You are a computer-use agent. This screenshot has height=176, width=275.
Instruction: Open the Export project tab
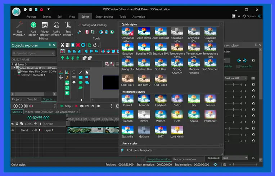coord(104,17)
